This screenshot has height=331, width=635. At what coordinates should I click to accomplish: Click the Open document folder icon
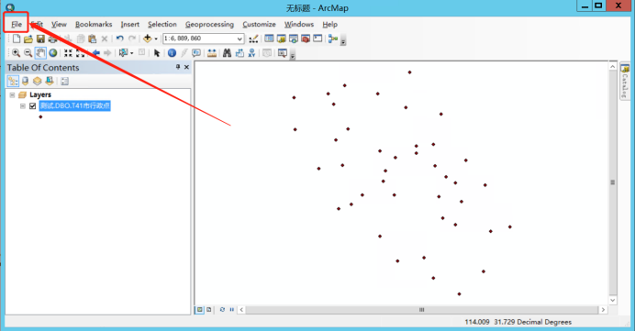click(28, 39)
